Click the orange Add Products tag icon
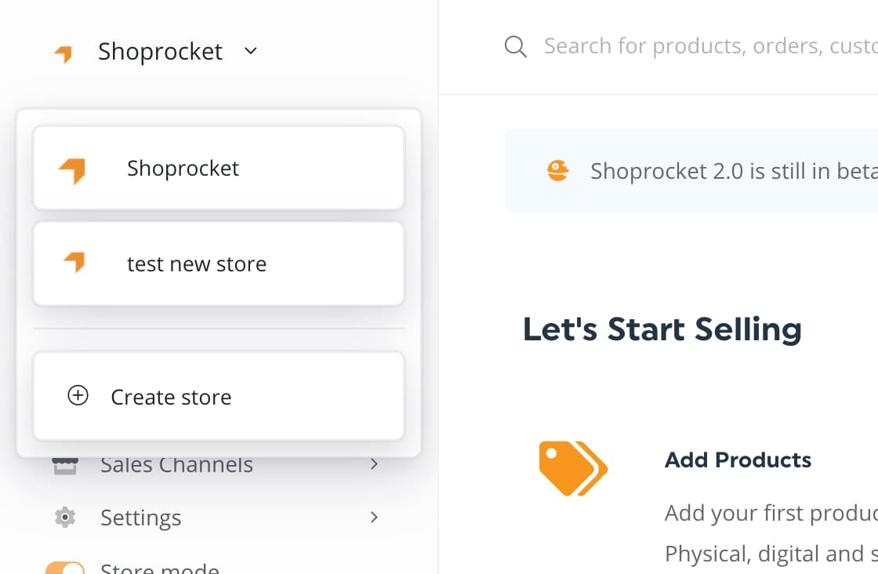The image size is (878, 574). pos(573,468)
